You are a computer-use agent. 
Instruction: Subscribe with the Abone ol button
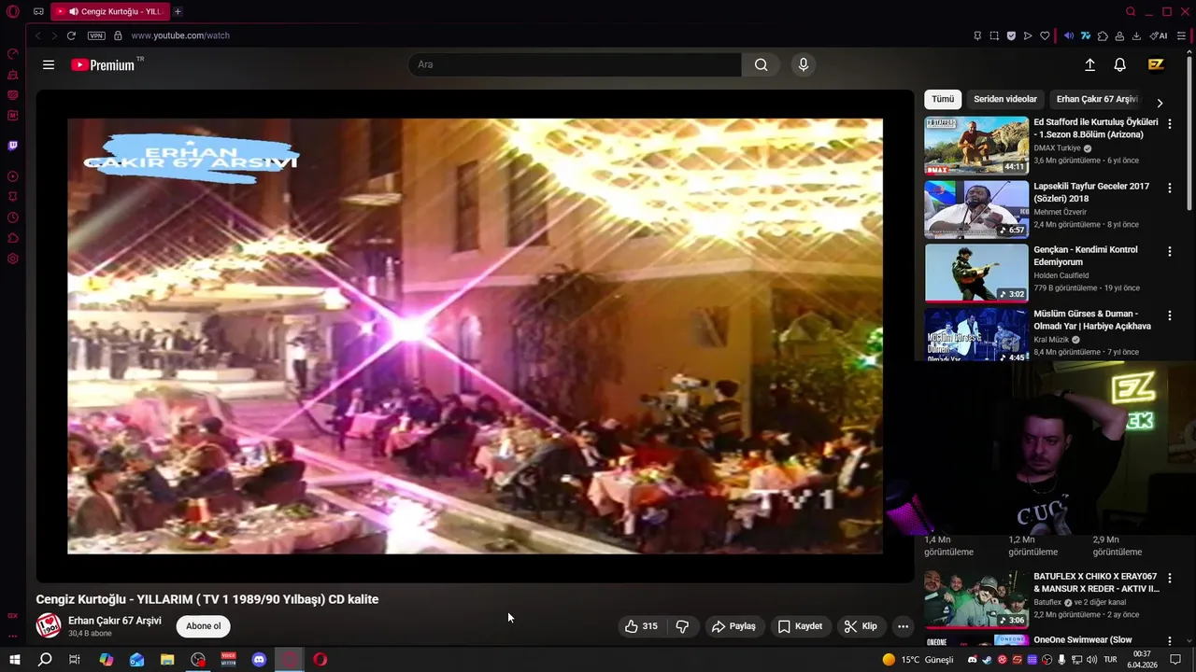pyautogui.click(x=203, y=626)
